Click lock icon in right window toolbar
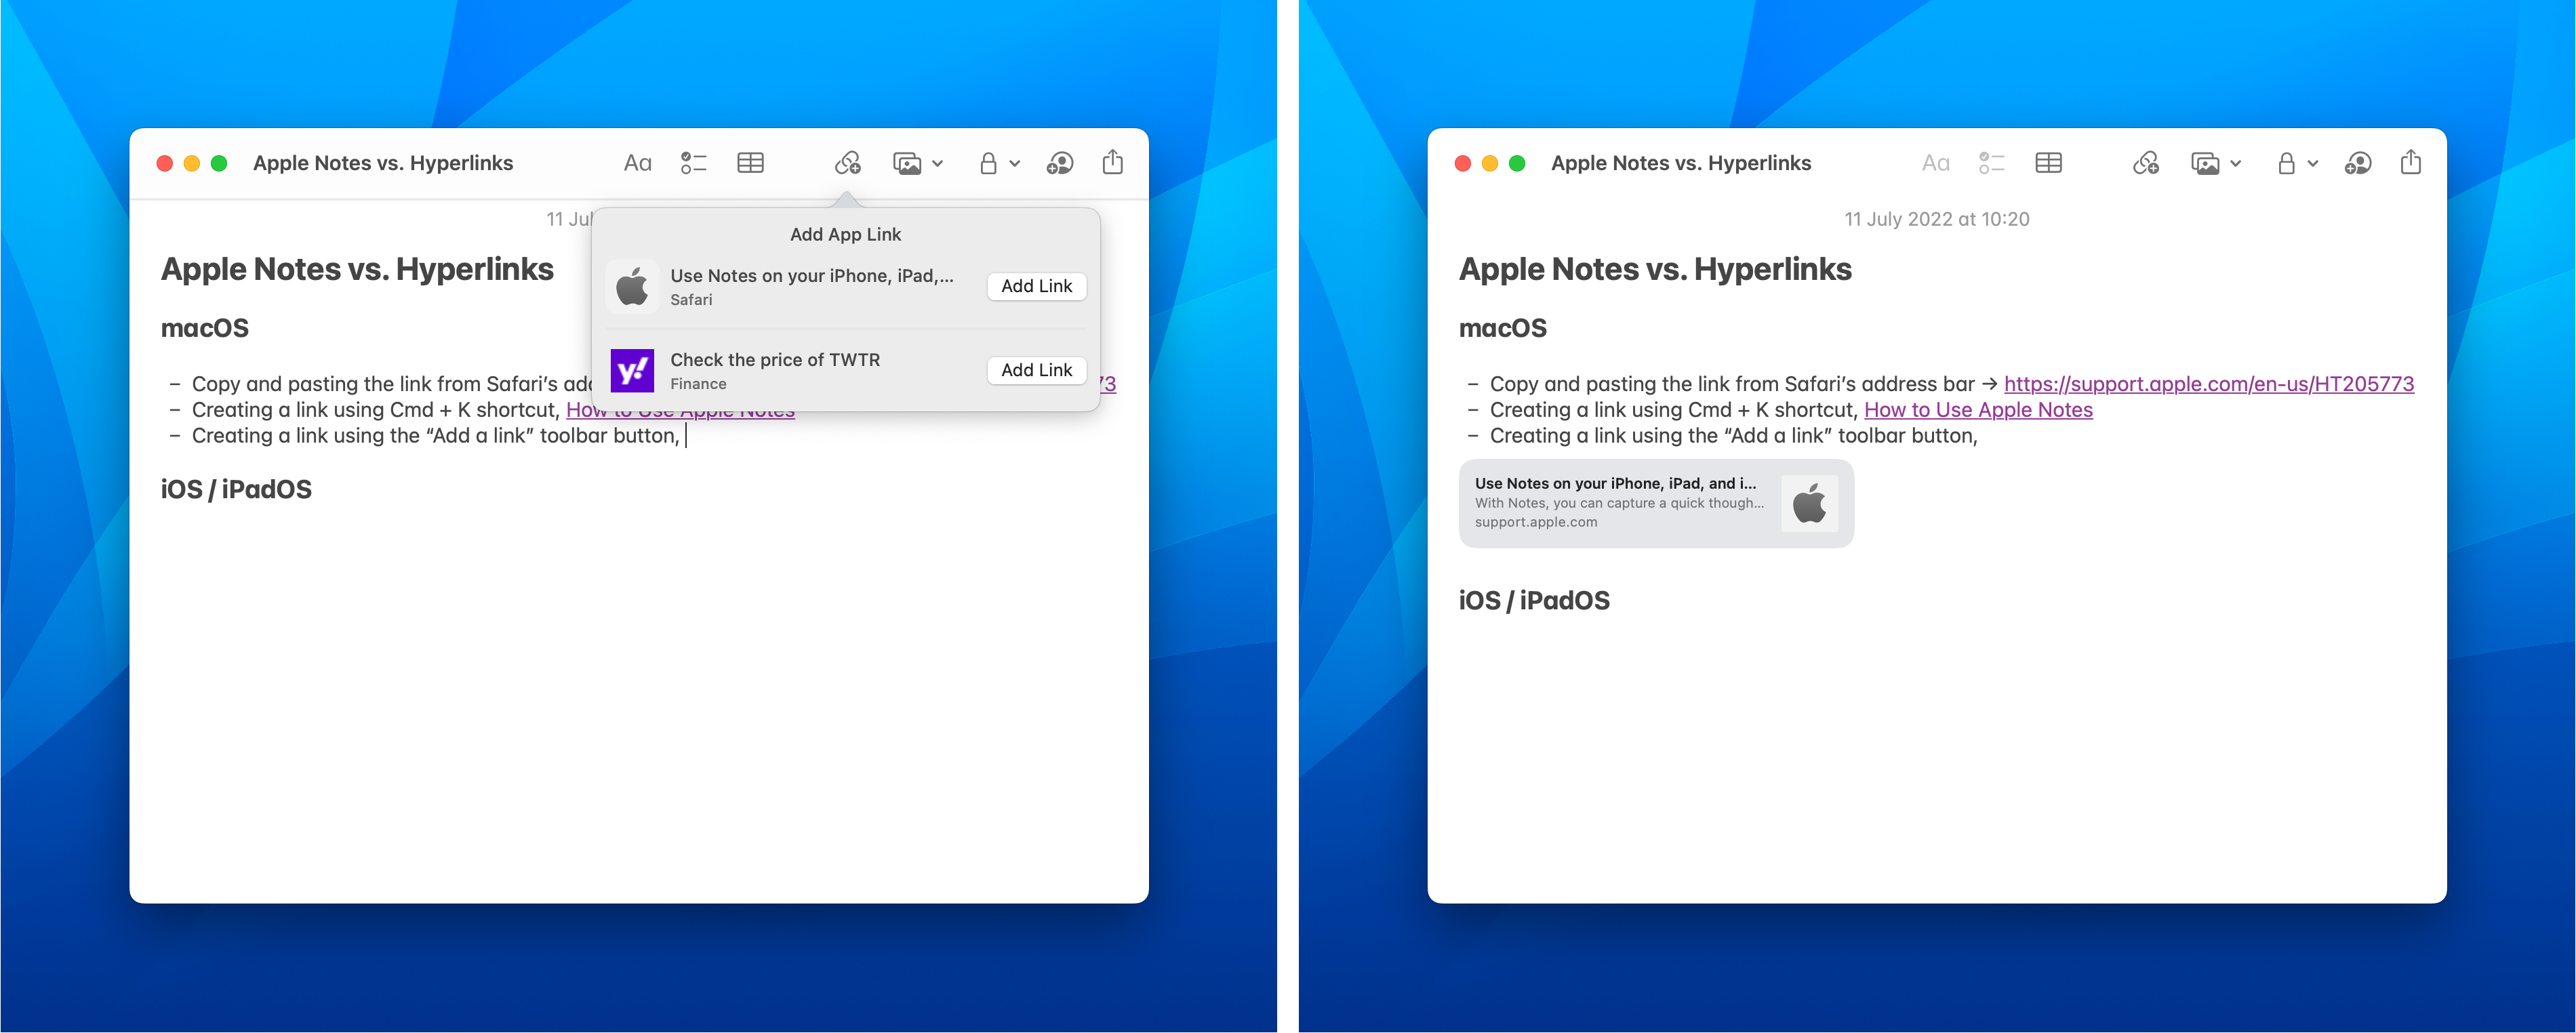 2286,163
